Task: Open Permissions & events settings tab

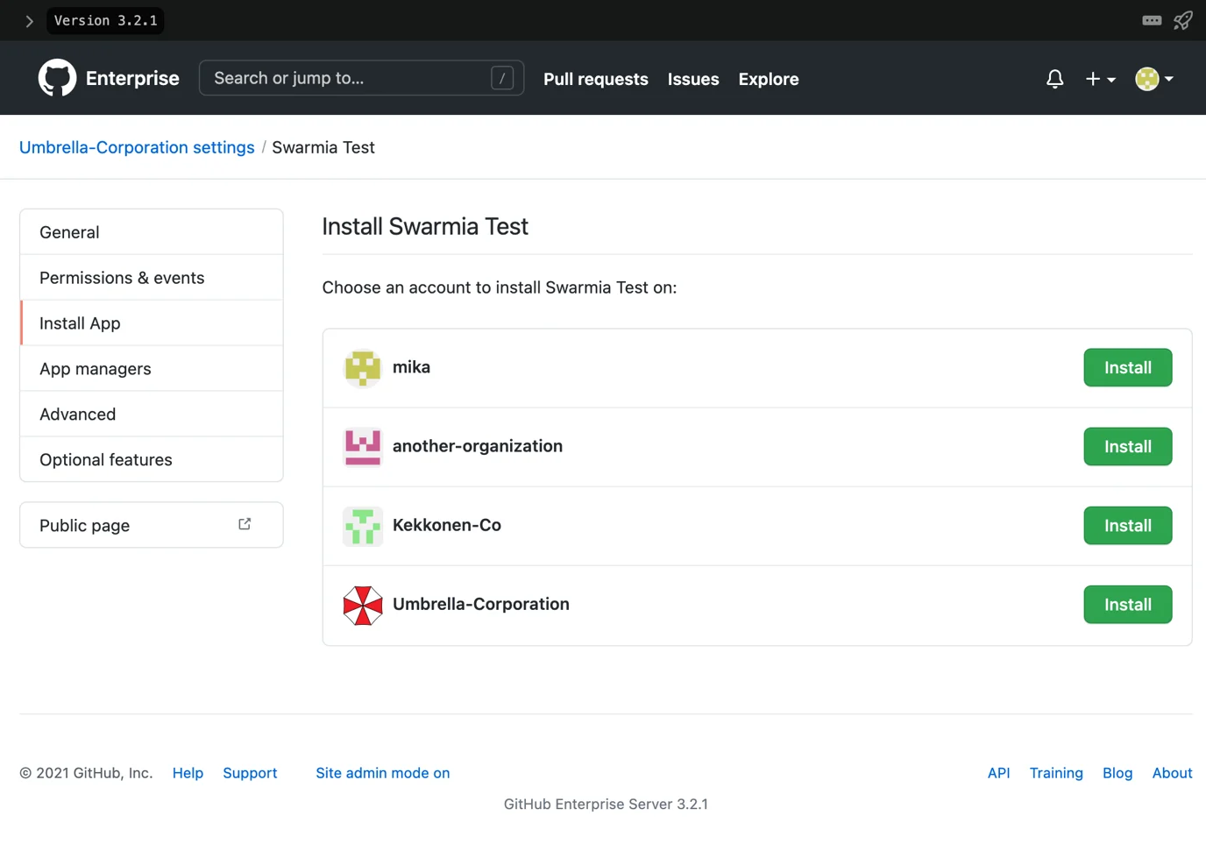Action: (x=122, y=278)
